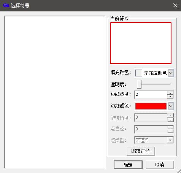Click into the 边线宽度 value field
181x173 pixels.
[x=151, y=95]
